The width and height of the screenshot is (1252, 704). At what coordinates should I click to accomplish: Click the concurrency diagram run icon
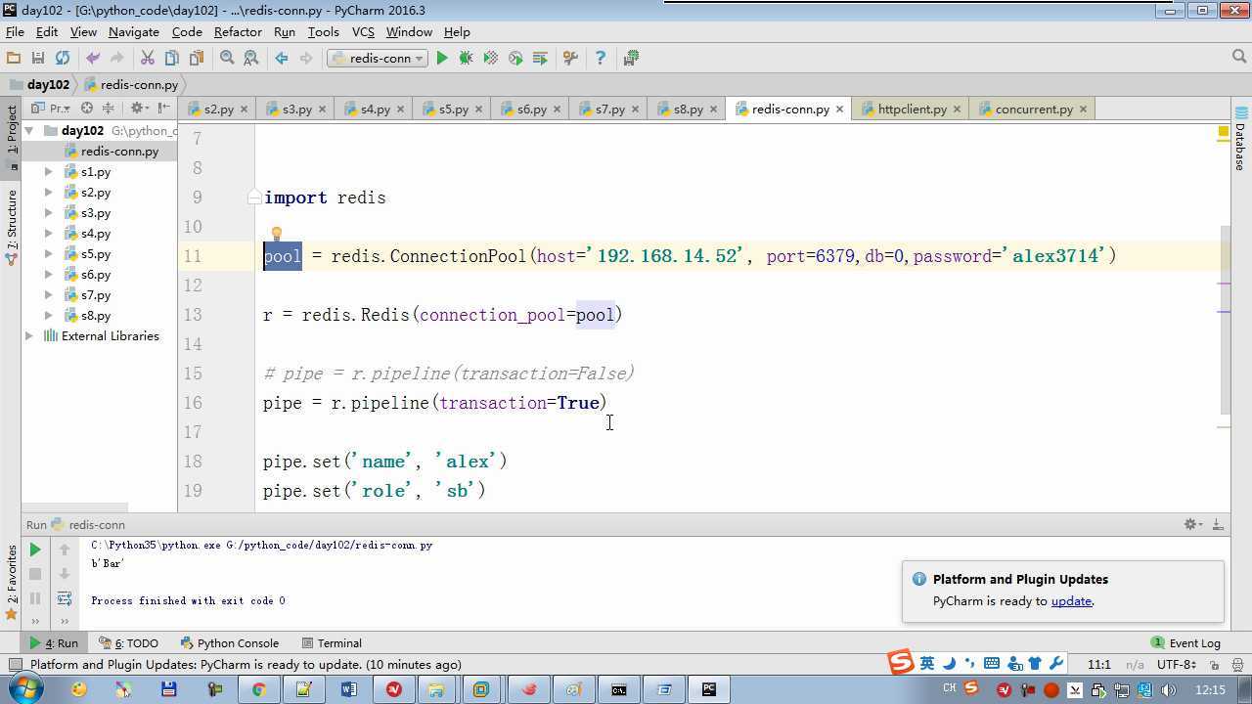(540, 59)
